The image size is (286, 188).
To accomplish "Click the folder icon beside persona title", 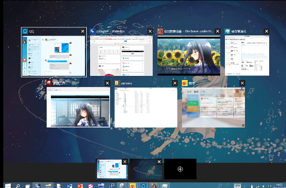I will tap(117, 83).
